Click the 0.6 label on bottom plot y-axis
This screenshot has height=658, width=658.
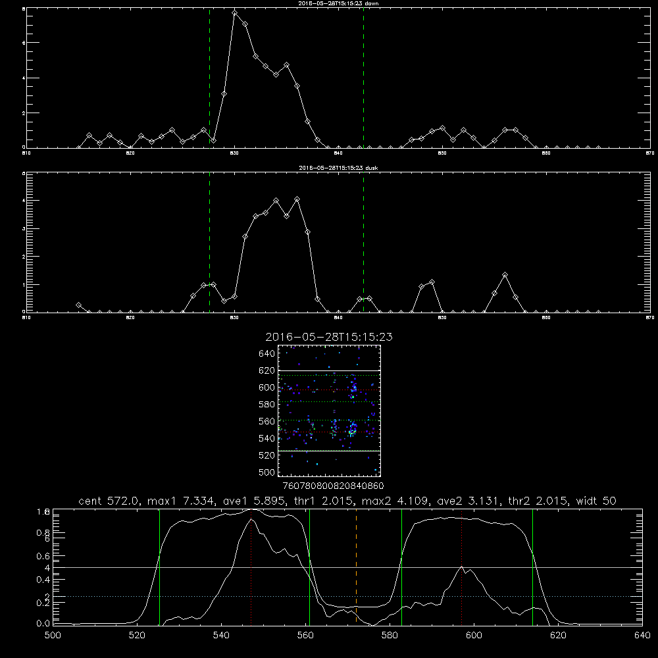[43, 556]
